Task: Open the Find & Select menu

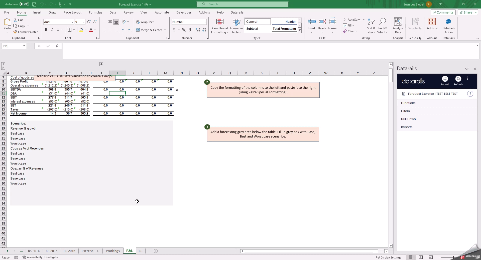Action: point(382,26)
